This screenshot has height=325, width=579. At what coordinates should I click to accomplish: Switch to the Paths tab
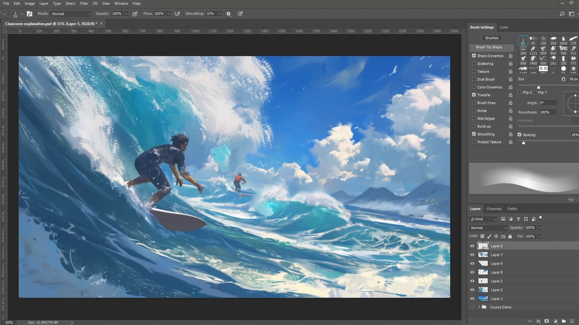pos(512,209)
